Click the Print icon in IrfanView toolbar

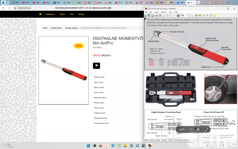(156, 16)
